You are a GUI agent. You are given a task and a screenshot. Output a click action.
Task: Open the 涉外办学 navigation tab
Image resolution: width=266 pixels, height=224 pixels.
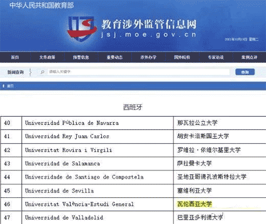[x=148, y=57]
